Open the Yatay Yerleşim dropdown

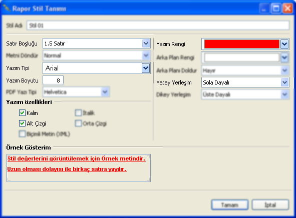(x=245, y=82)
